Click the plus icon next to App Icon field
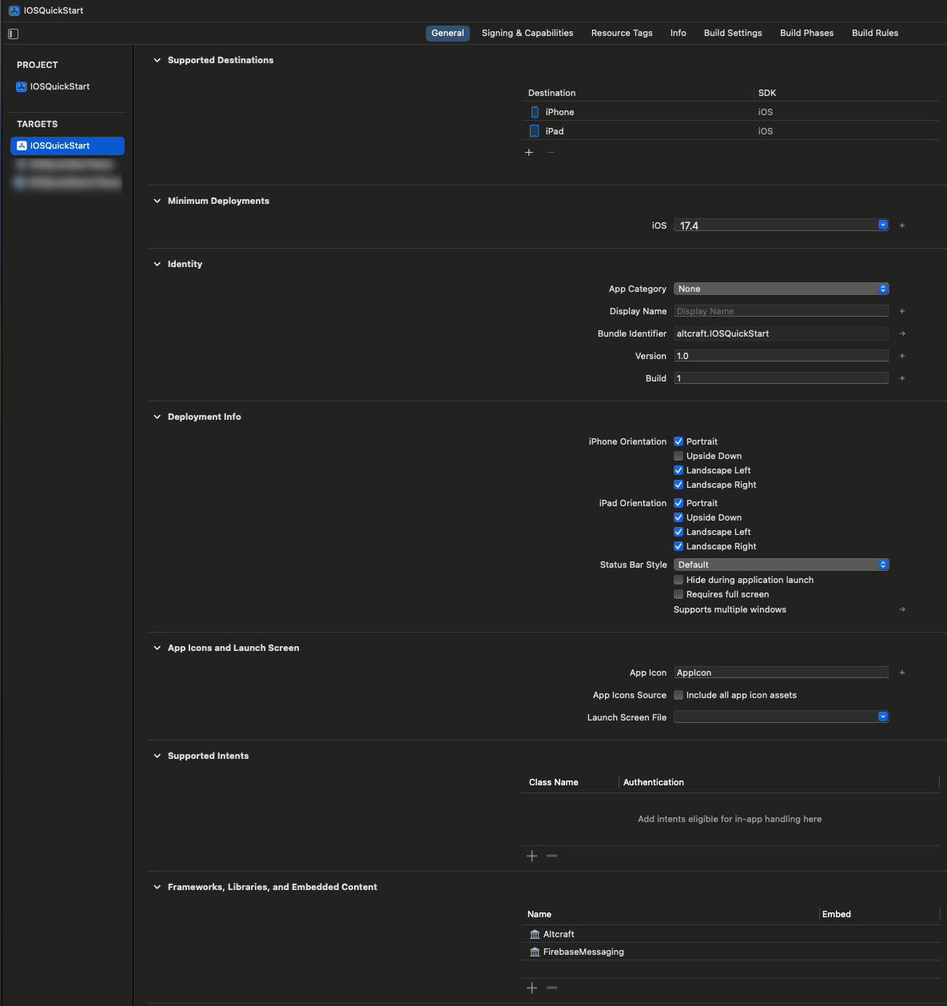947x1006 pixels. pos(902,673)
